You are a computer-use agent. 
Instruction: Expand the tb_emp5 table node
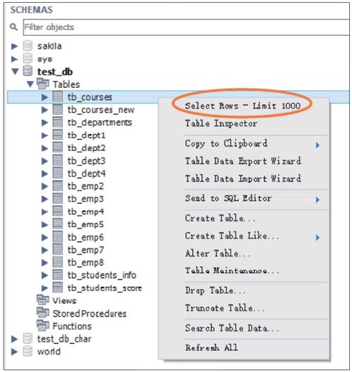point(44,224)
